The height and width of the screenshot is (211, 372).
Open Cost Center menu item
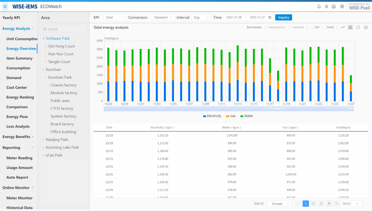pos(17,88)
